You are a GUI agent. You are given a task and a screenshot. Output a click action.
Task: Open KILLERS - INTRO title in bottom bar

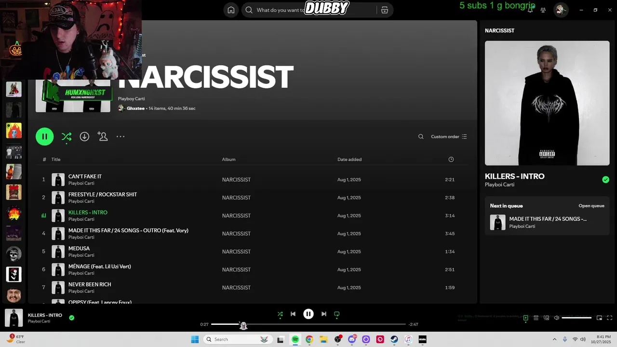click(x=45, y=315)
